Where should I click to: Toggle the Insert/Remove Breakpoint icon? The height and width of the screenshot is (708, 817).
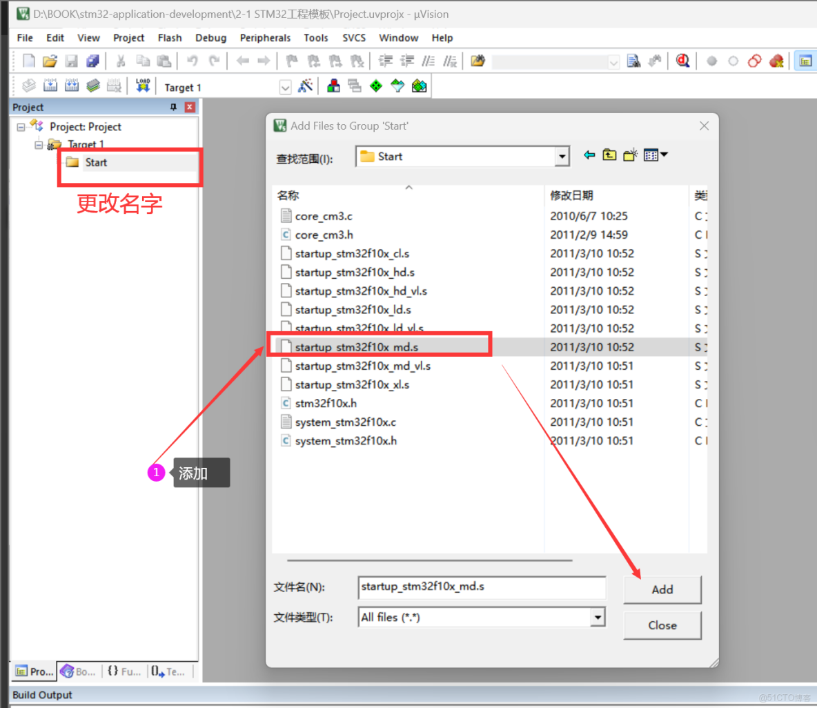[711, 61]
